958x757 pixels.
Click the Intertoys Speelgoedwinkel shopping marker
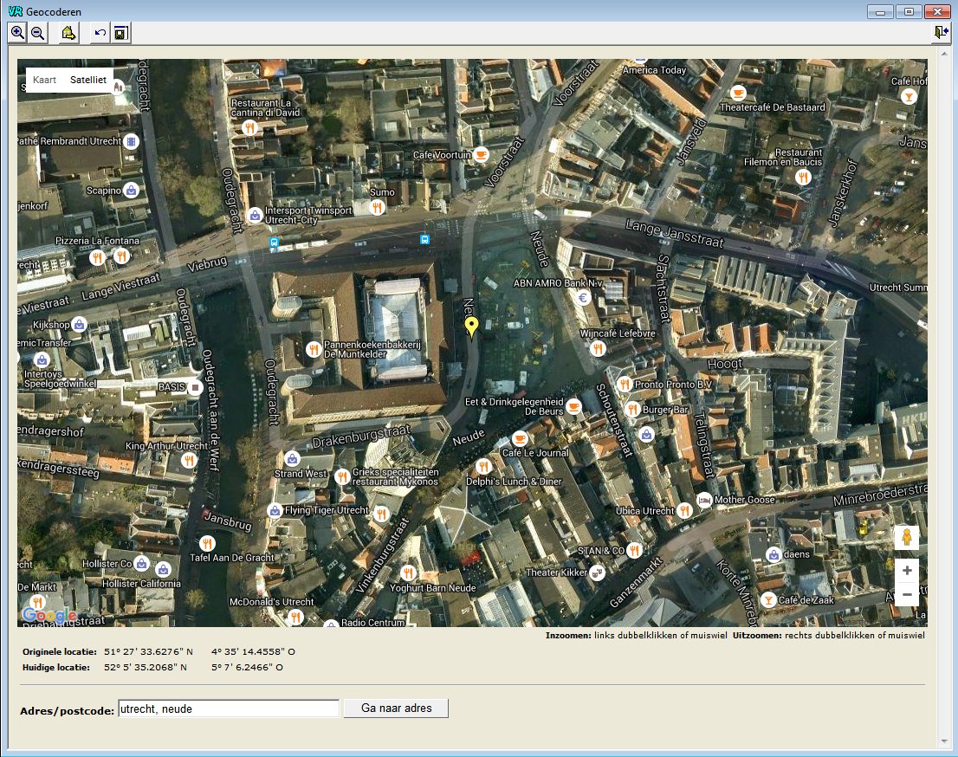pos(42,359)
